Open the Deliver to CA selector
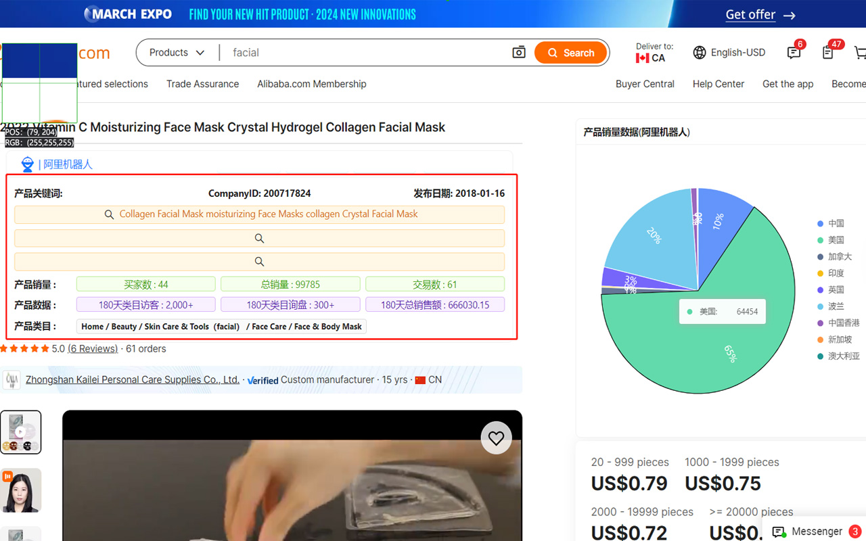The width and height of the screenshot is (866, 541). (654, 53)
